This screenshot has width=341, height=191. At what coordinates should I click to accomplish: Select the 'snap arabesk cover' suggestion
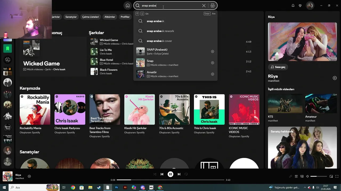(x=175, y=41)
